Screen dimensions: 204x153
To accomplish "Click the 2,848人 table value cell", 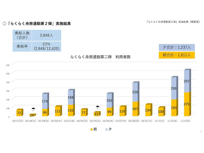I will 46,35.
